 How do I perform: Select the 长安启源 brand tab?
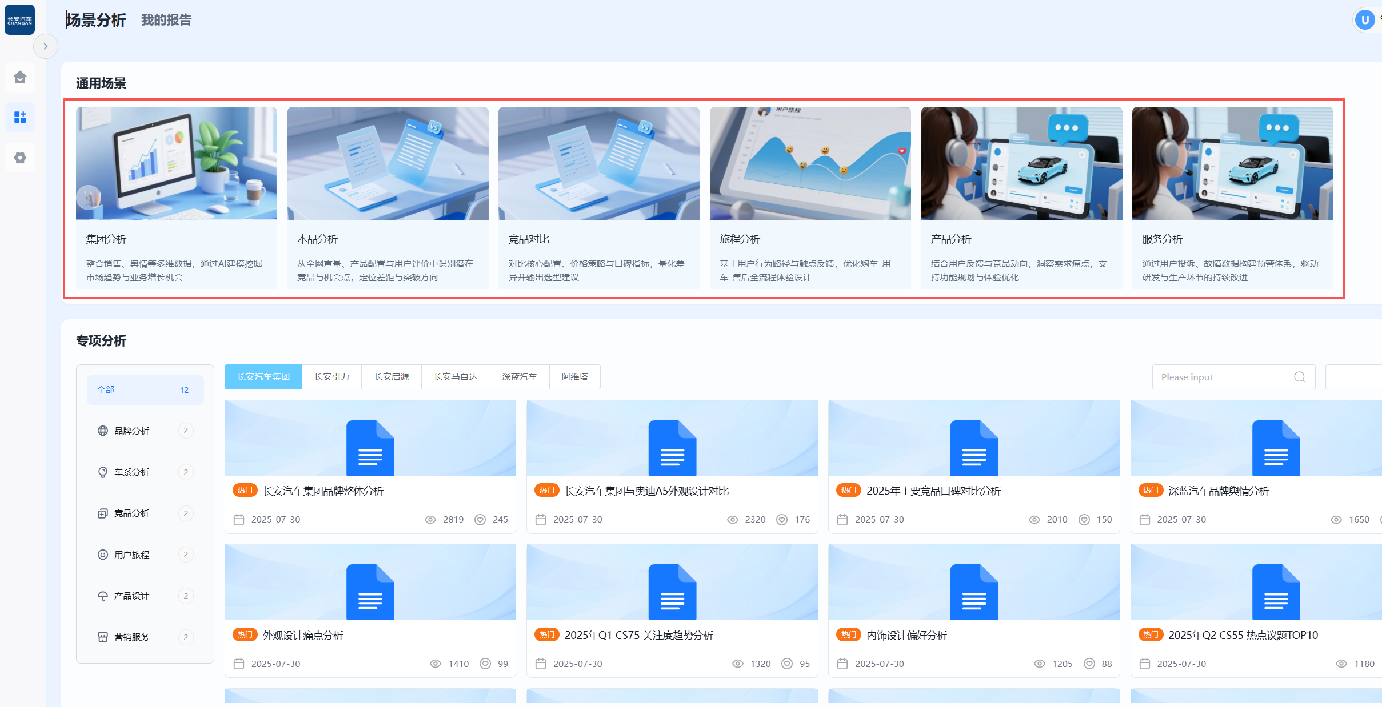click(392, 377)
